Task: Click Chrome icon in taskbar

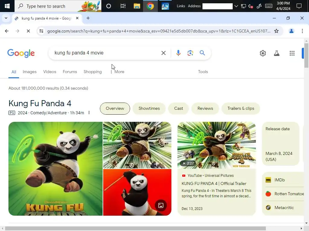Action: point(150,6)
